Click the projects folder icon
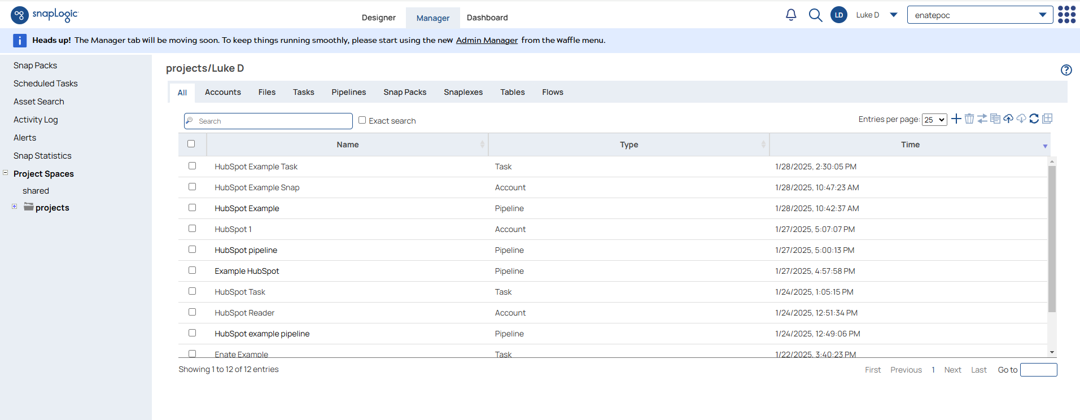Image resolution: width=1080 pixels, height=420 pixels. (x=29, y=207)
